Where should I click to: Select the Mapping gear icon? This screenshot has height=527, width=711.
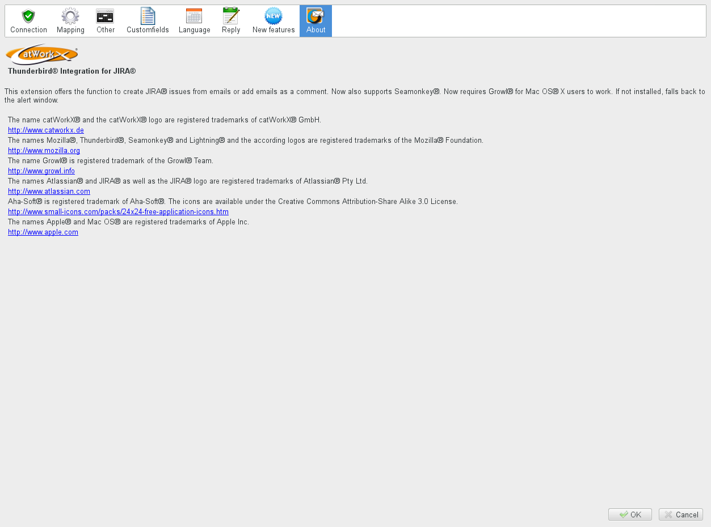[x=70, y=16]
